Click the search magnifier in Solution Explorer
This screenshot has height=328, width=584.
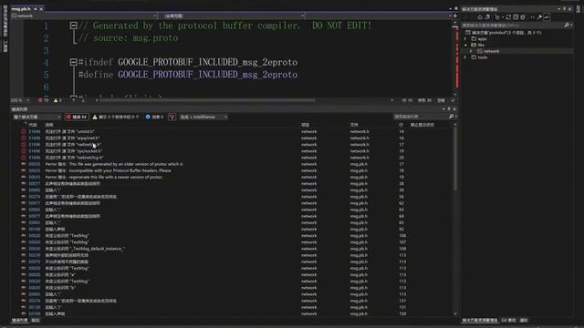coord(567,26)
